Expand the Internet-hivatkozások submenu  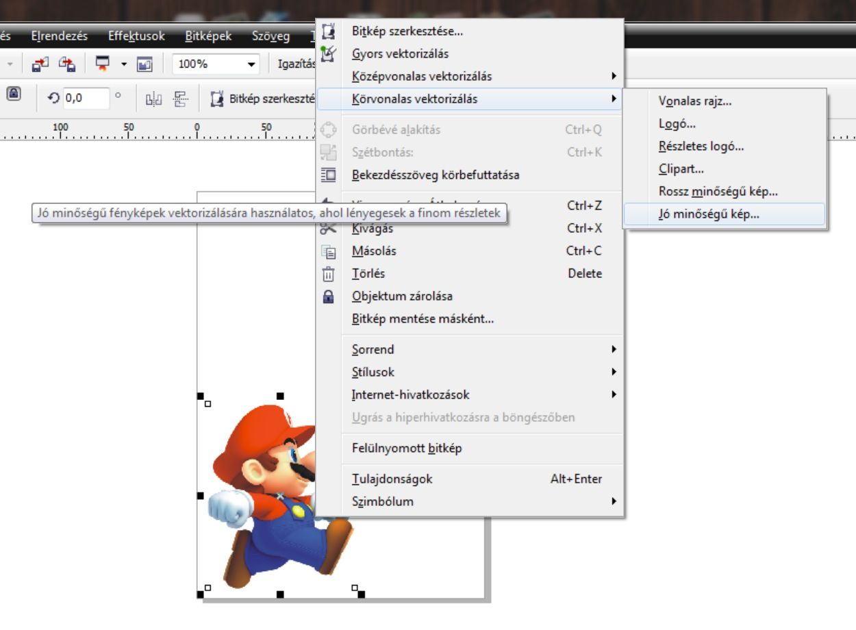(469, 394)
